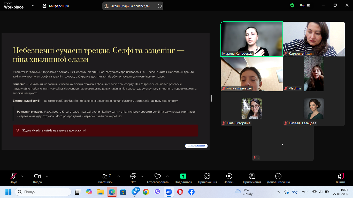Open the Zoom Workplace dropdown chevron
This screenshot has width=353, height=198.
point(33,6)
